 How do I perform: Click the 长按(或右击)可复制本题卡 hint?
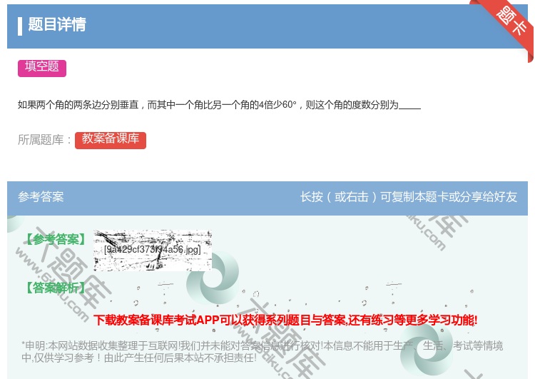409,197
